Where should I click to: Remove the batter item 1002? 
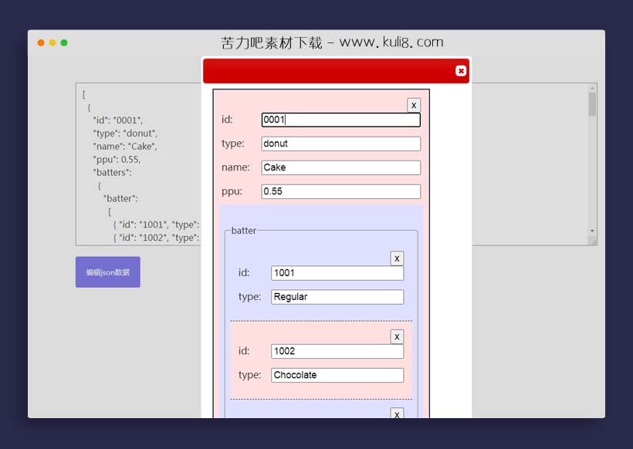click(397, 336)
